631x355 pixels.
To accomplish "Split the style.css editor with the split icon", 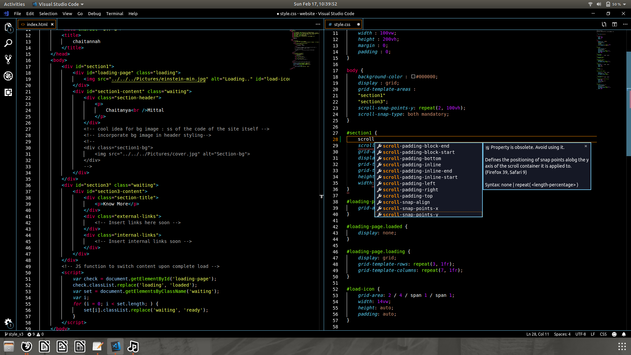I will click(615, 24).
